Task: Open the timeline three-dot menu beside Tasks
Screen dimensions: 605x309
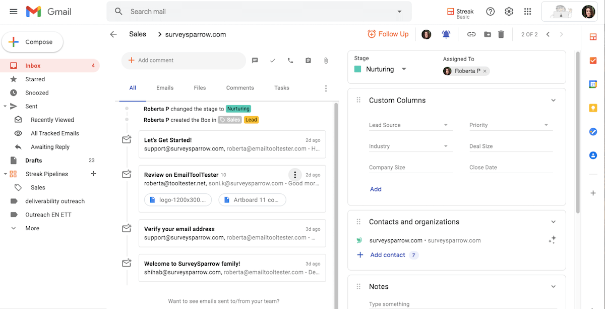Action: 326,88
